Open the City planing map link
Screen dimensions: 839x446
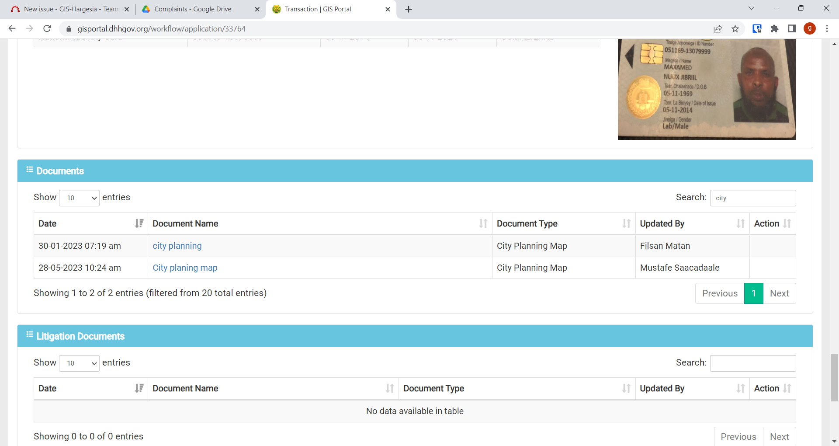[x=185, y=268]
